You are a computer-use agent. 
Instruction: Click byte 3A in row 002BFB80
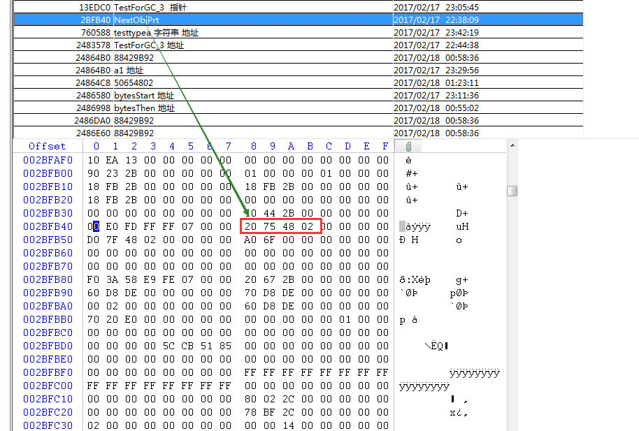click(x=112, y=279)
